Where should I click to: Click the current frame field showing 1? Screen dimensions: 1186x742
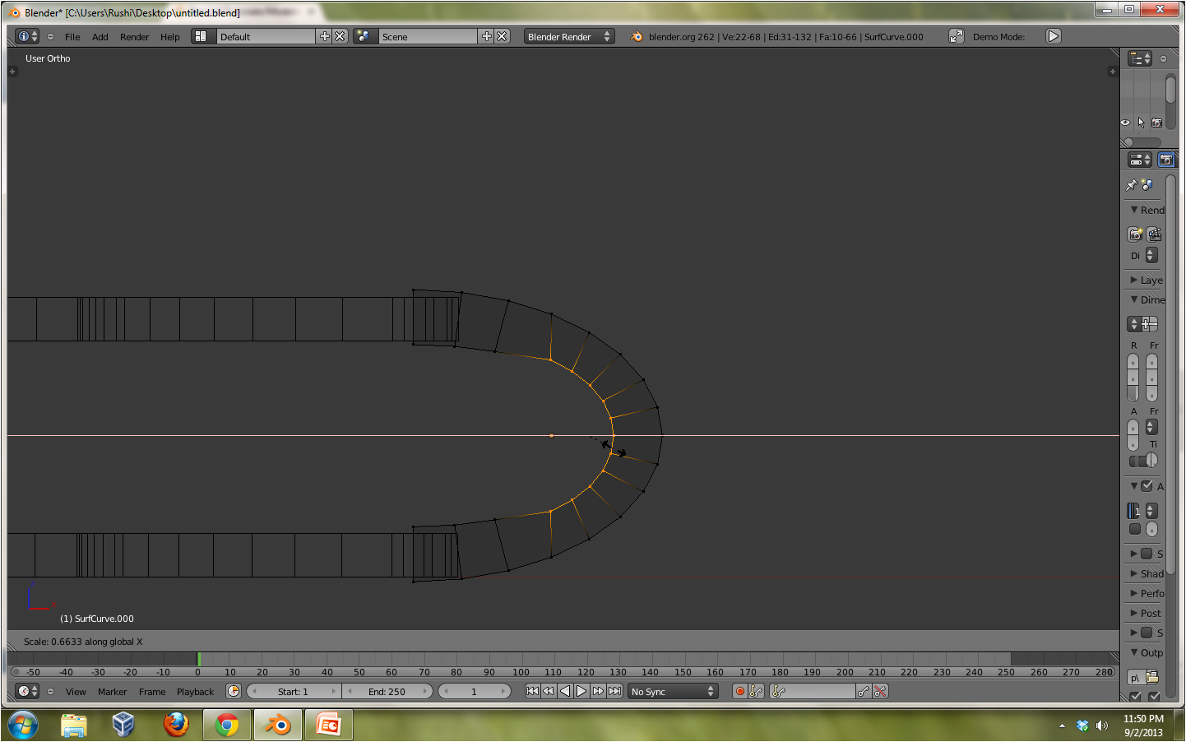point(475,691)
